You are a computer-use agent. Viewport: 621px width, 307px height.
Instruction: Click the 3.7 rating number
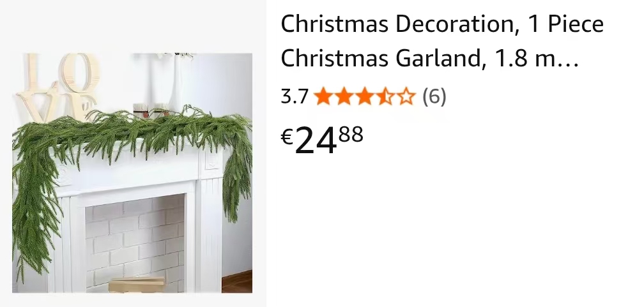pos(295,96)
